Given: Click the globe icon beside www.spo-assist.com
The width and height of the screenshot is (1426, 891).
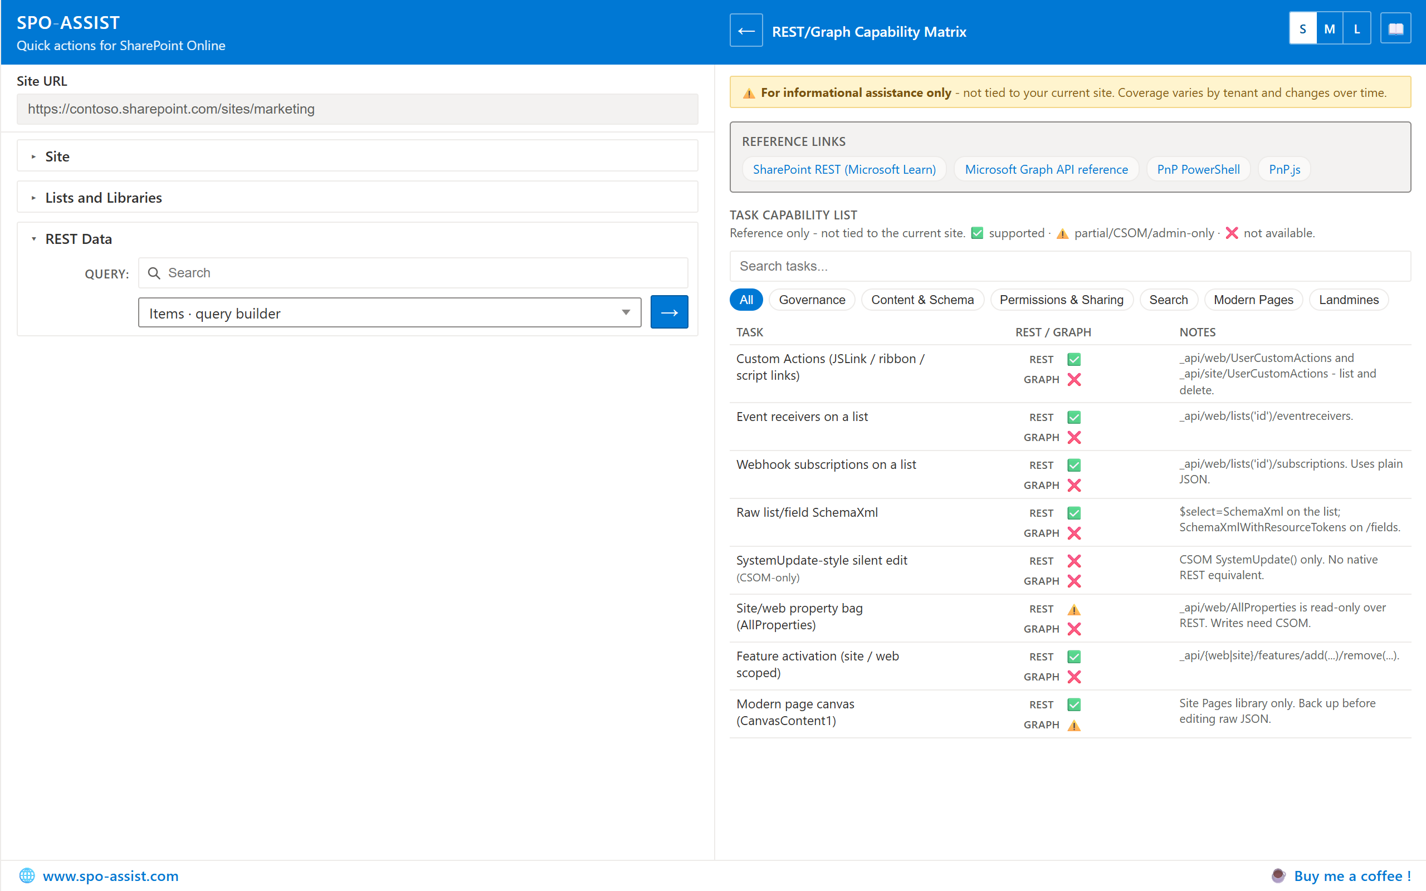Looking at the screenshot, I should tap(27, 875).
